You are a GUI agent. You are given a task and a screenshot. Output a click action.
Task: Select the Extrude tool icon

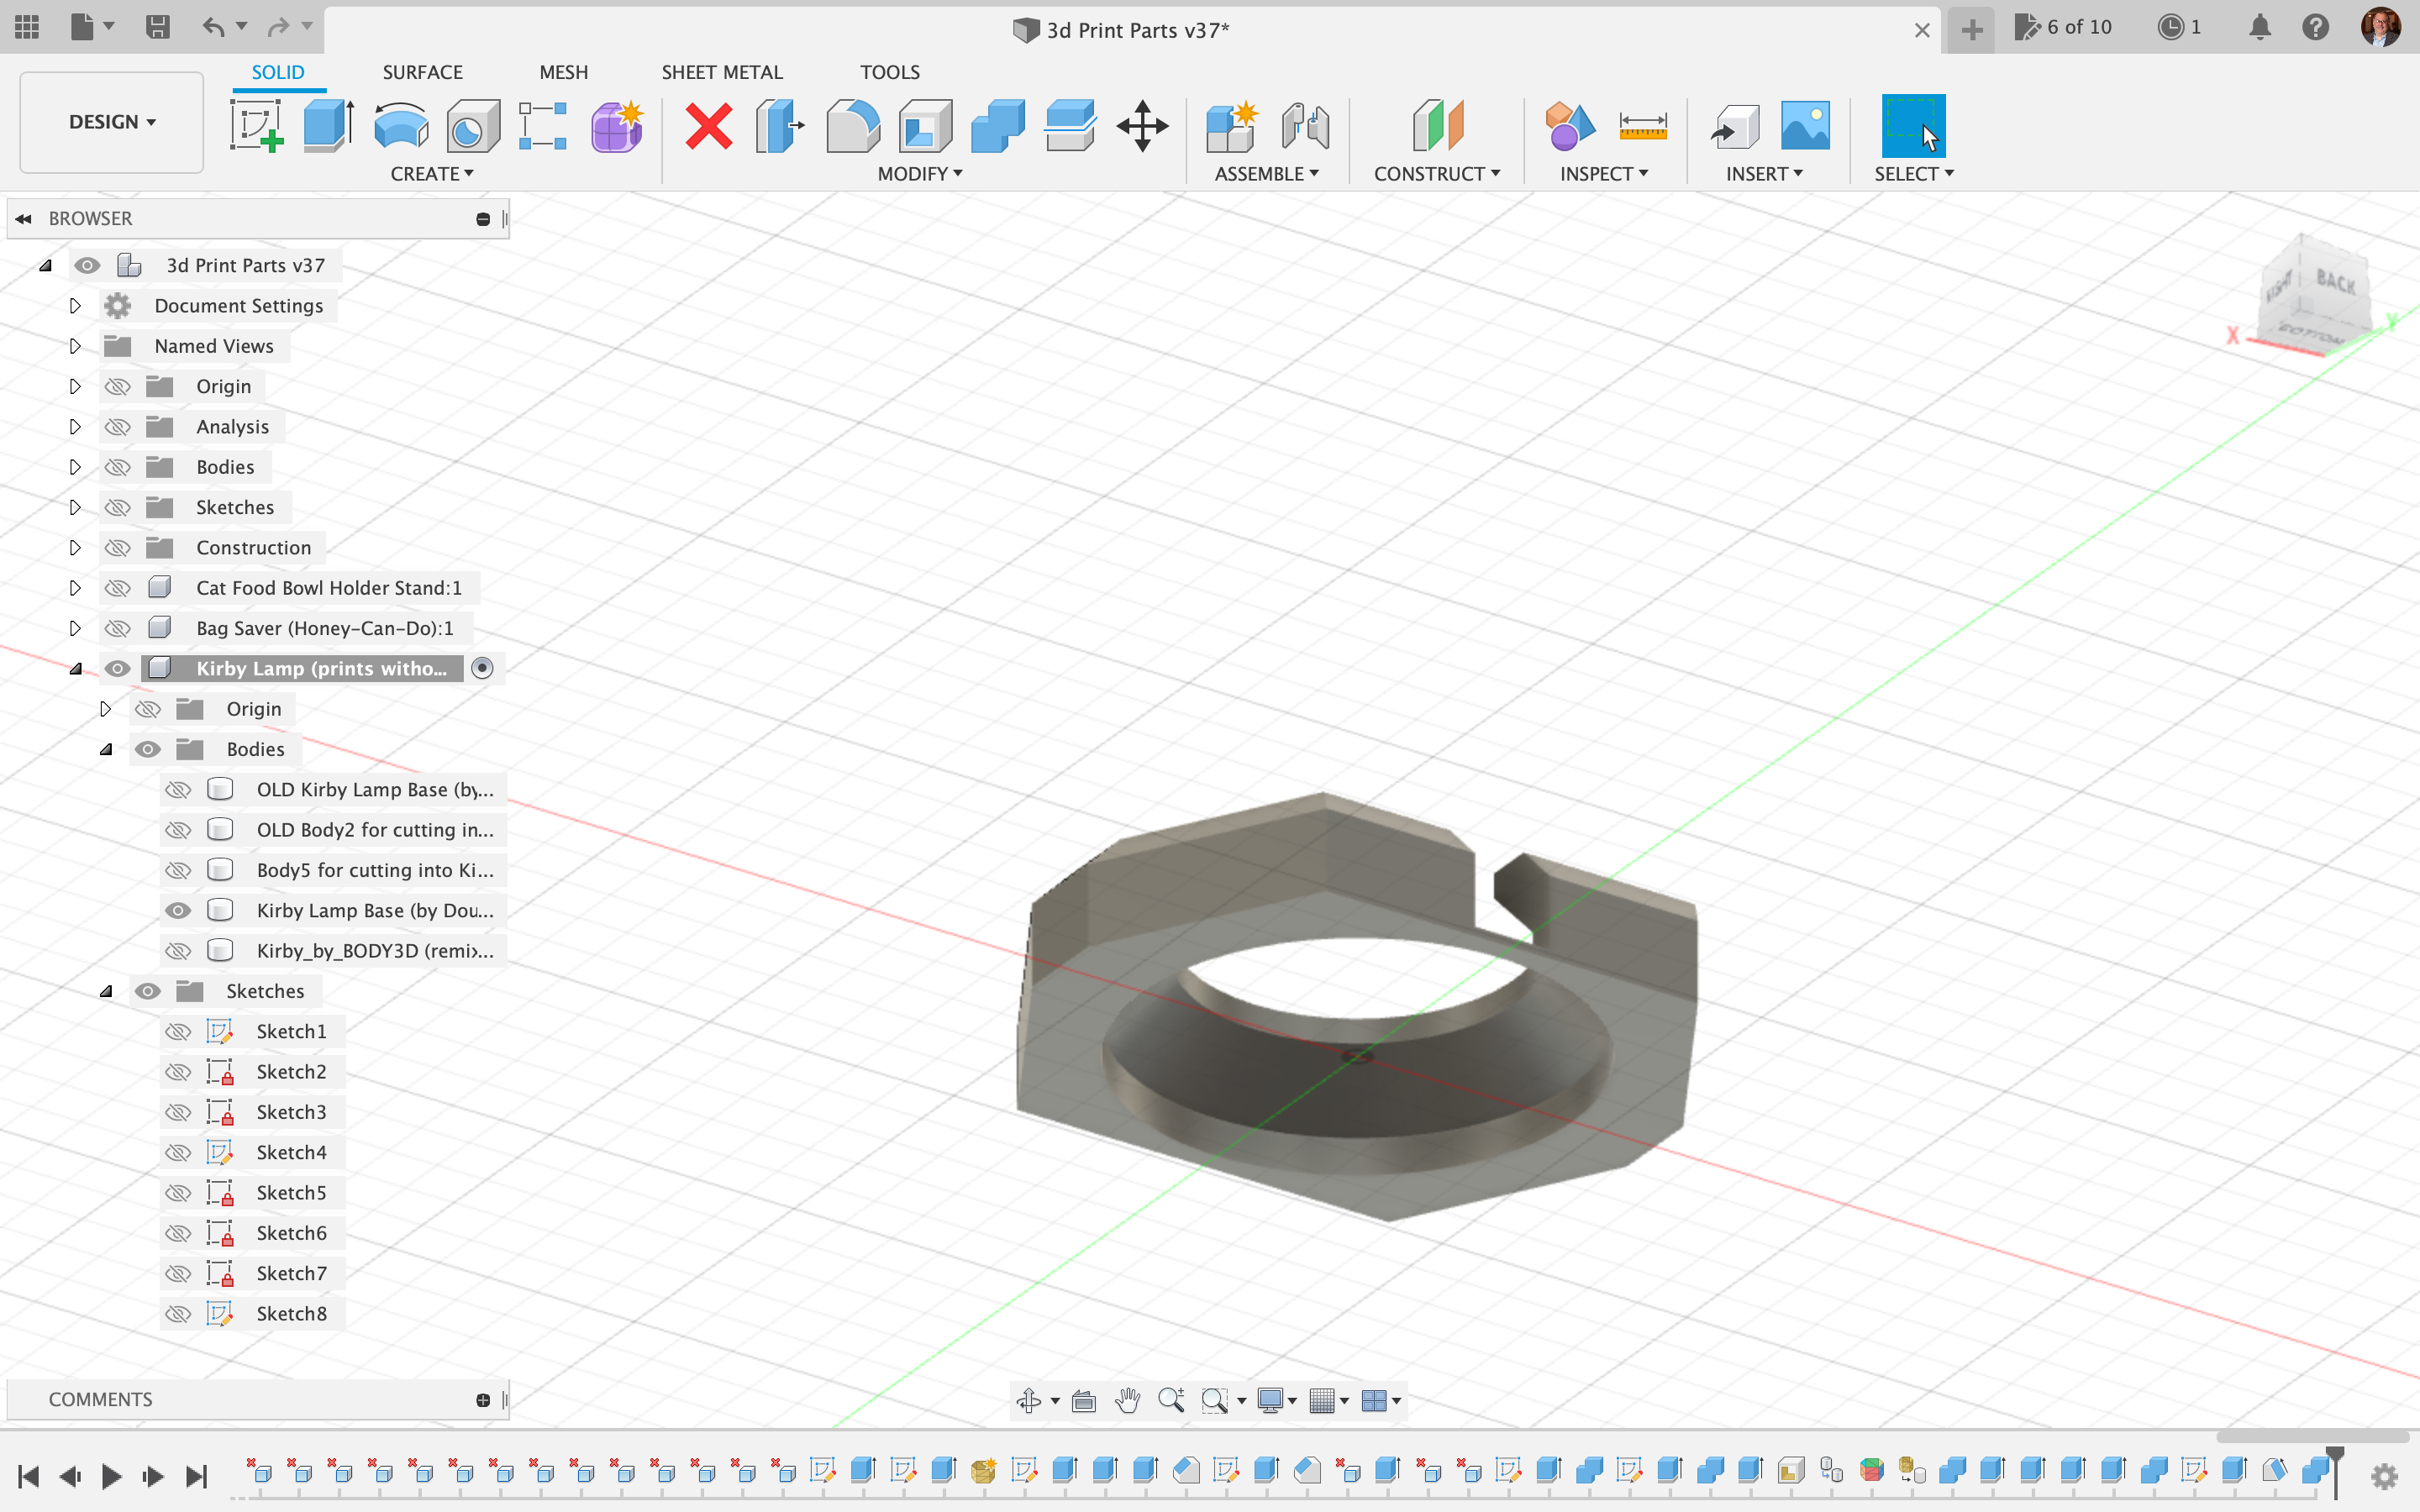click(x=328, y=126)
